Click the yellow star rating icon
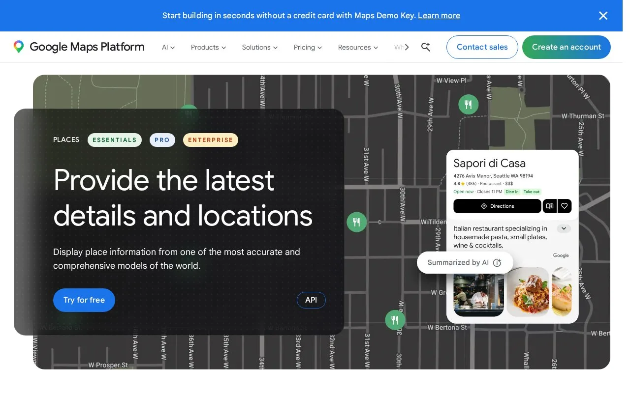 463,184
